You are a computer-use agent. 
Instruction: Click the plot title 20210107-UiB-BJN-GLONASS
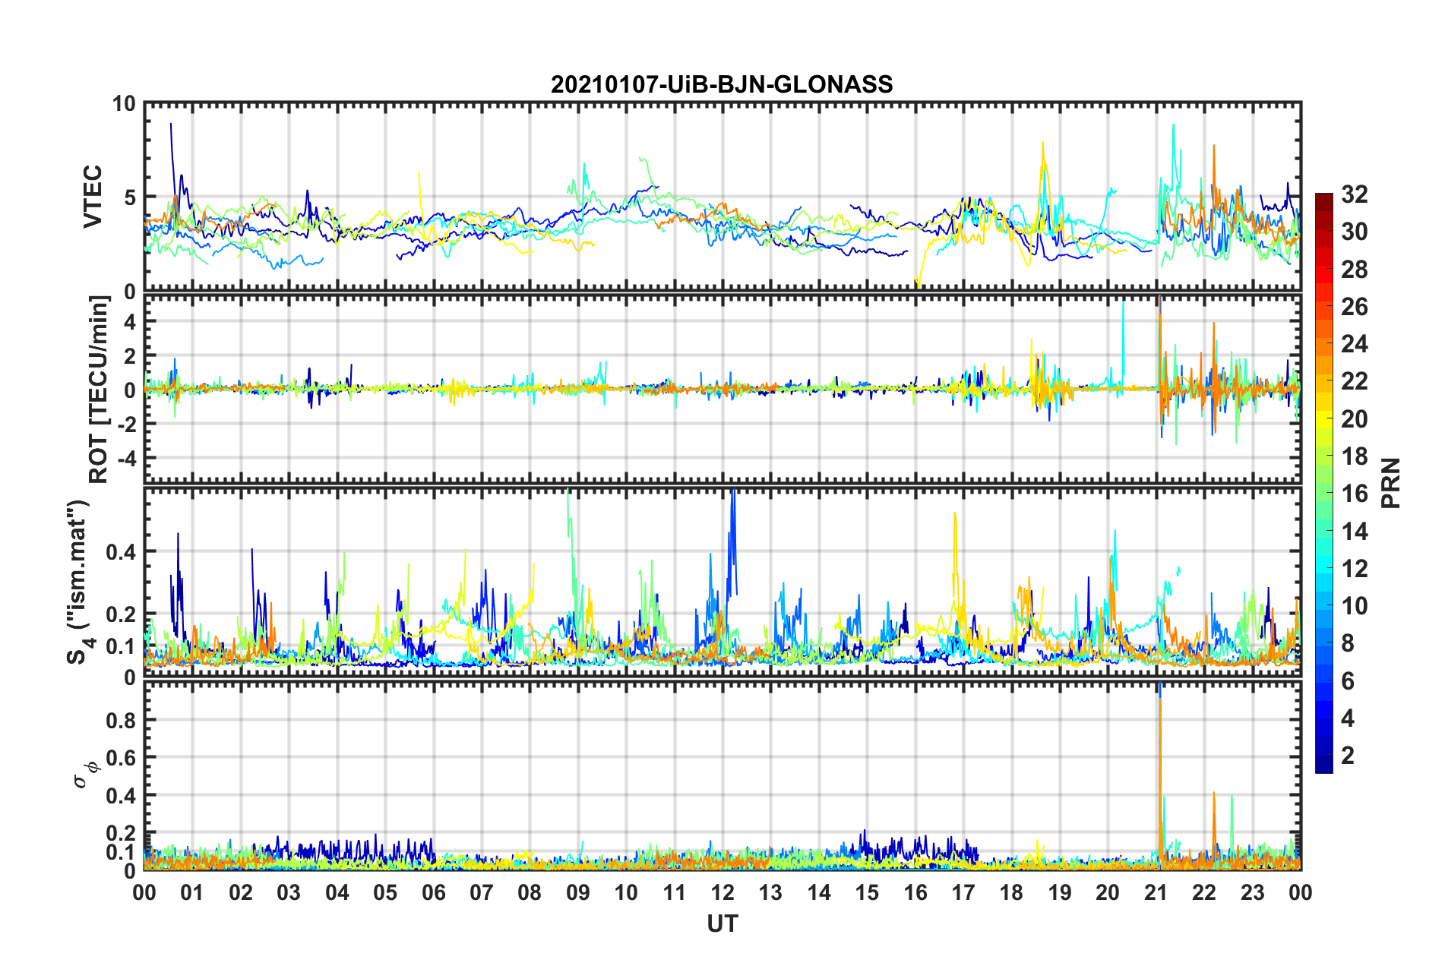click(722, 84)
